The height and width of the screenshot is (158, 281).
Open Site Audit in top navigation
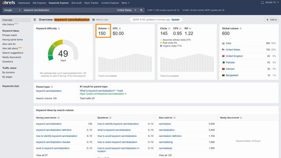point(76,3)
